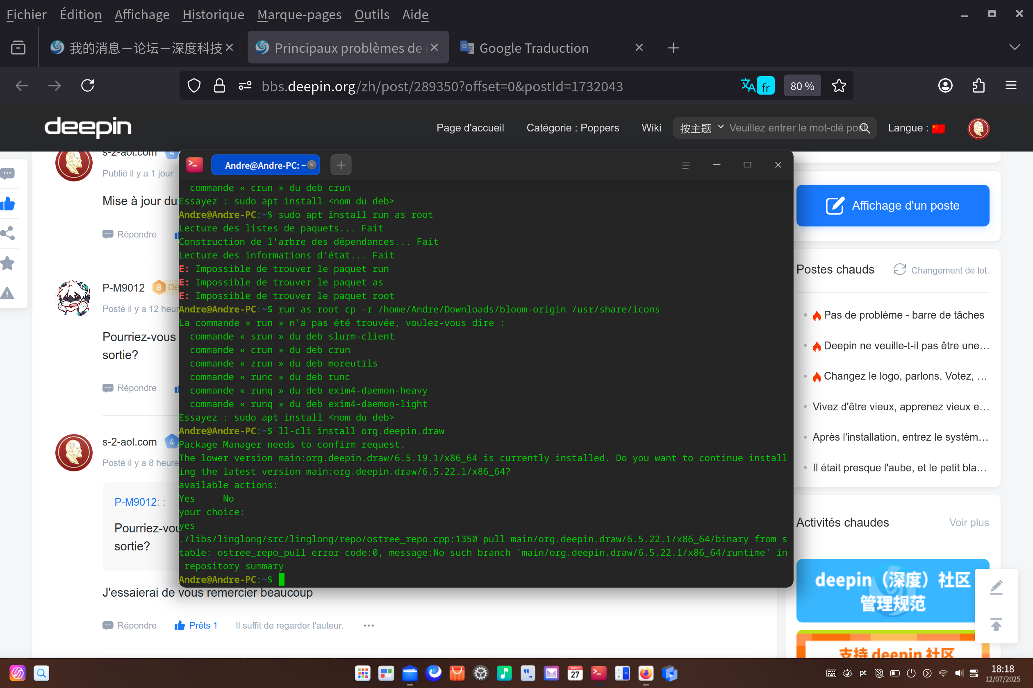1033x688 pixels.
Task: Open the Wiki link in header
Action: pos(651,128)
